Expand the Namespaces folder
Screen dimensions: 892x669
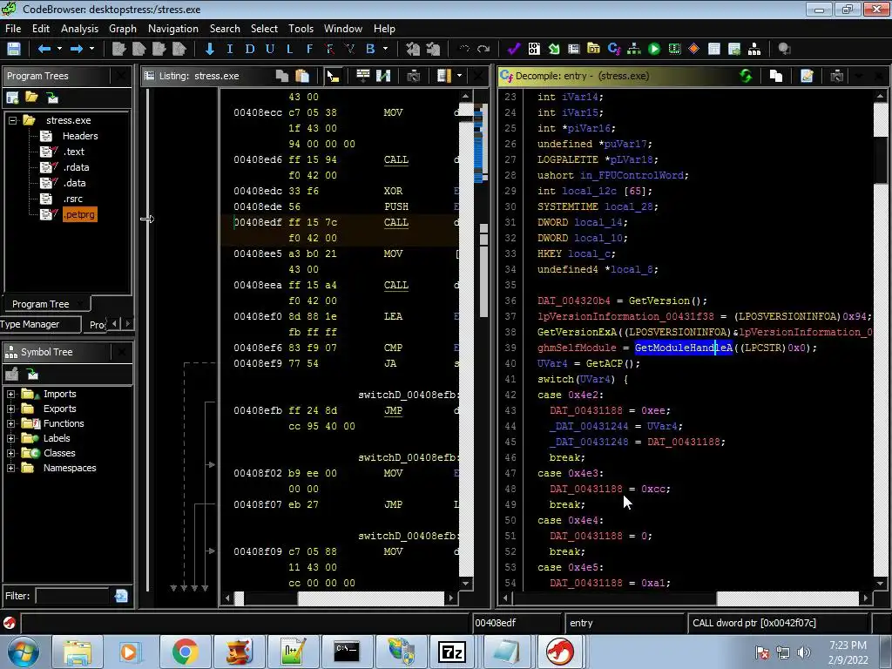pyautogui.click(x=10, y=468)
